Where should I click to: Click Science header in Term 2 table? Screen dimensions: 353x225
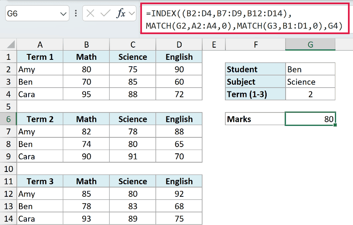(133, 119)
